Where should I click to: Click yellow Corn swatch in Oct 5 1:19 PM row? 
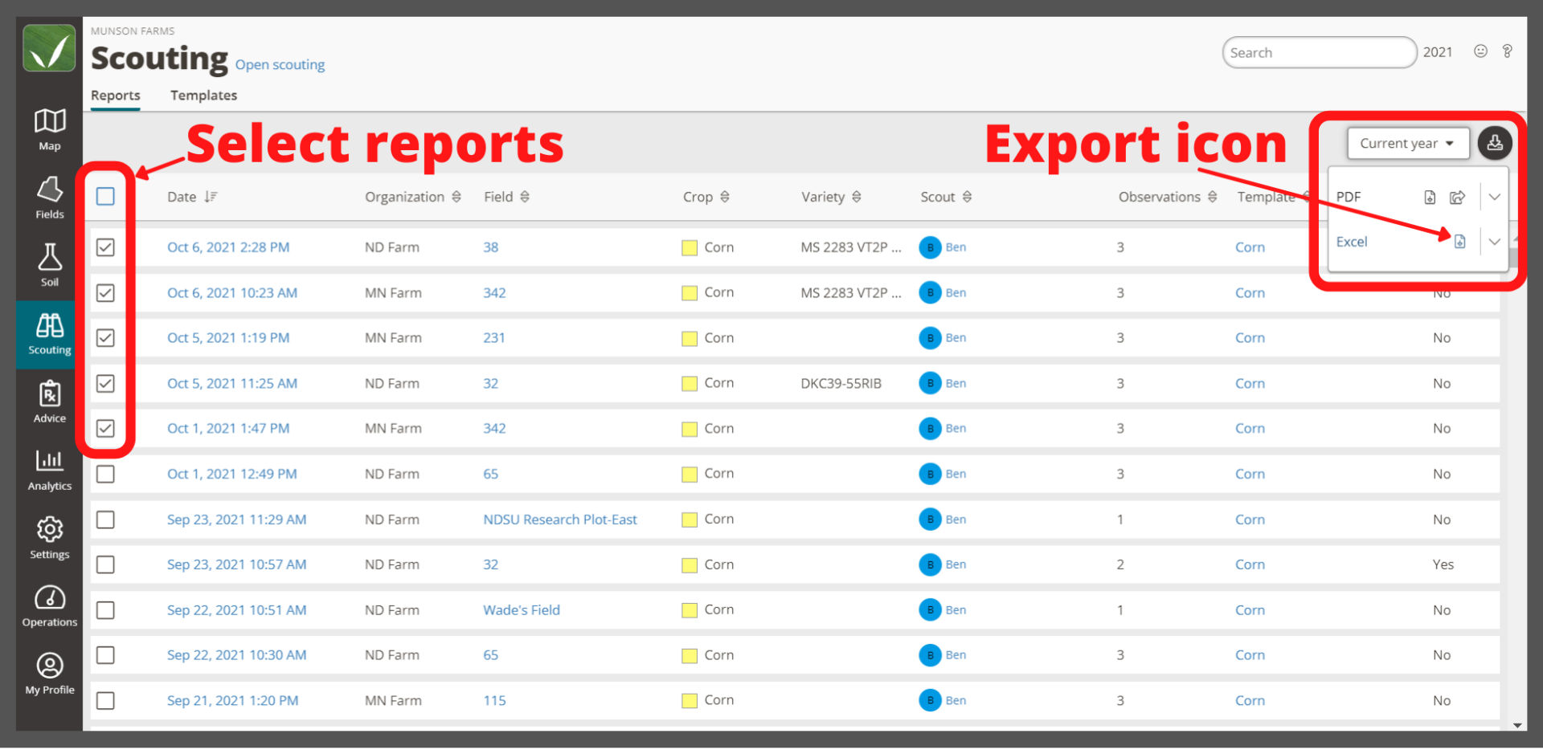[690, 338]
